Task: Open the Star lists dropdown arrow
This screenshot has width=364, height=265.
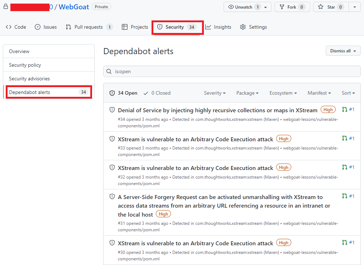Action: pyautogui.click(x=355, y=7)
